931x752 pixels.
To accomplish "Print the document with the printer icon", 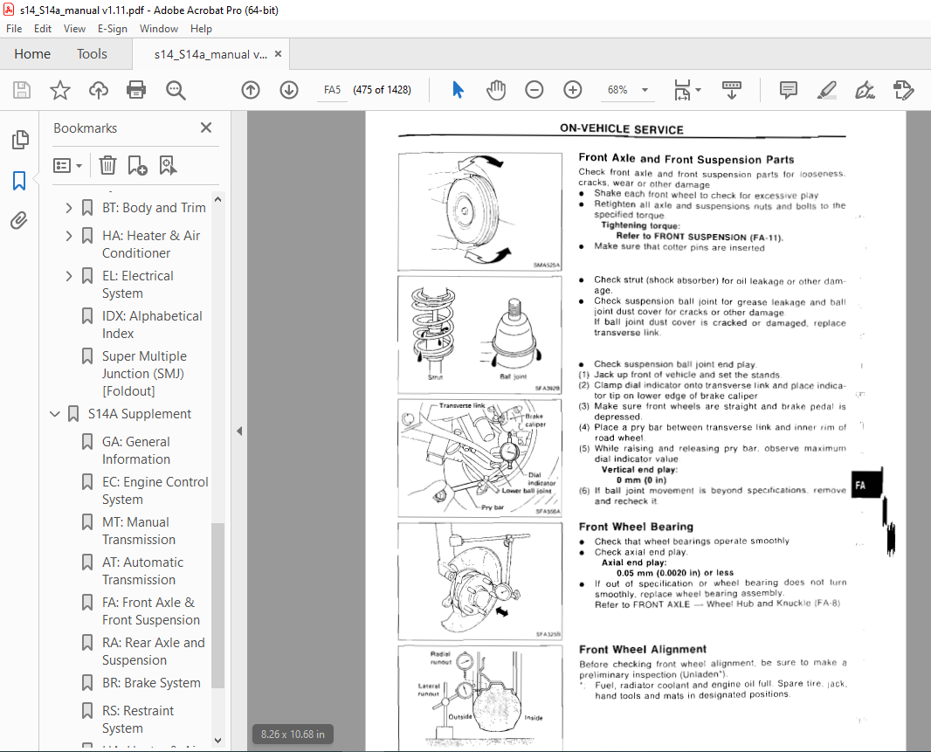I will pos(136,90).
